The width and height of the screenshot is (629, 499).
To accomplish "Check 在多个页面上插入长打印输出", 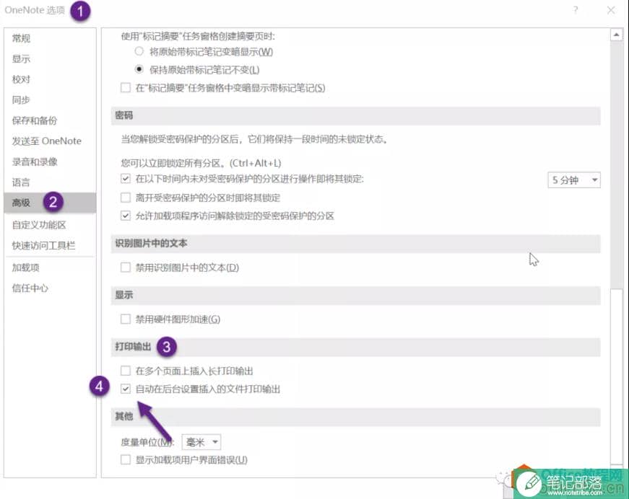I will pos(126,371).
